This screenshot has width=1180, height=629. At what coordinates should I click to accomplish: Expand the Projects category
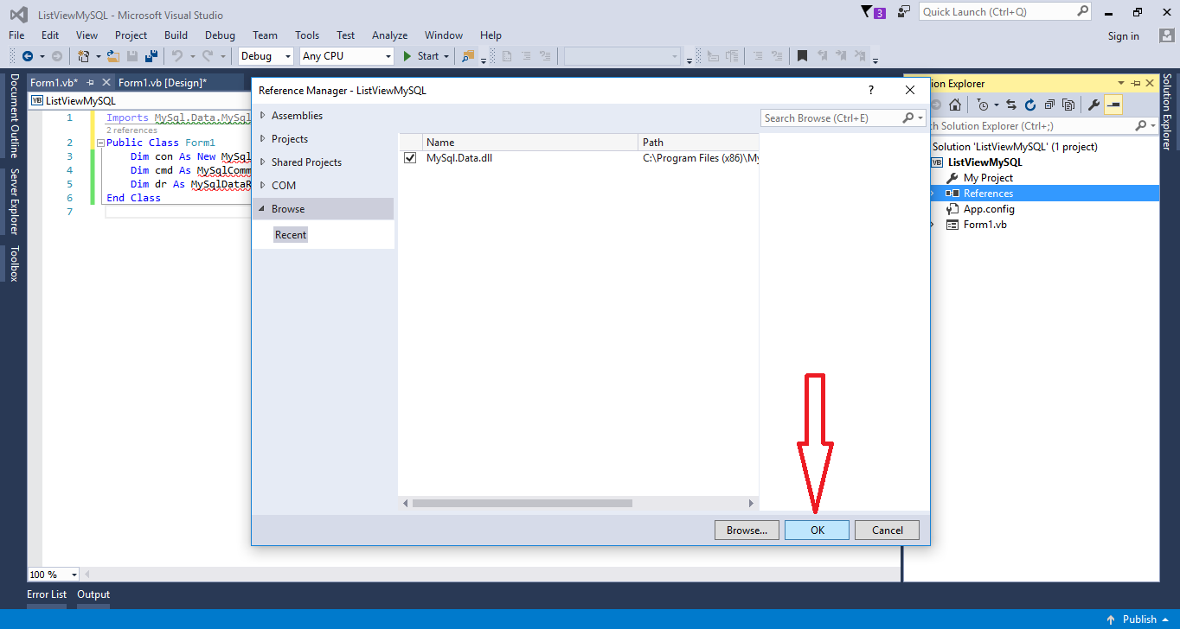pyautogui.click(x=262, y=138)
